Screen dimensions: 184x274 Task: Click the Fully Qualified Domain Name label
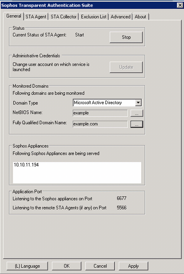(40, 123)
